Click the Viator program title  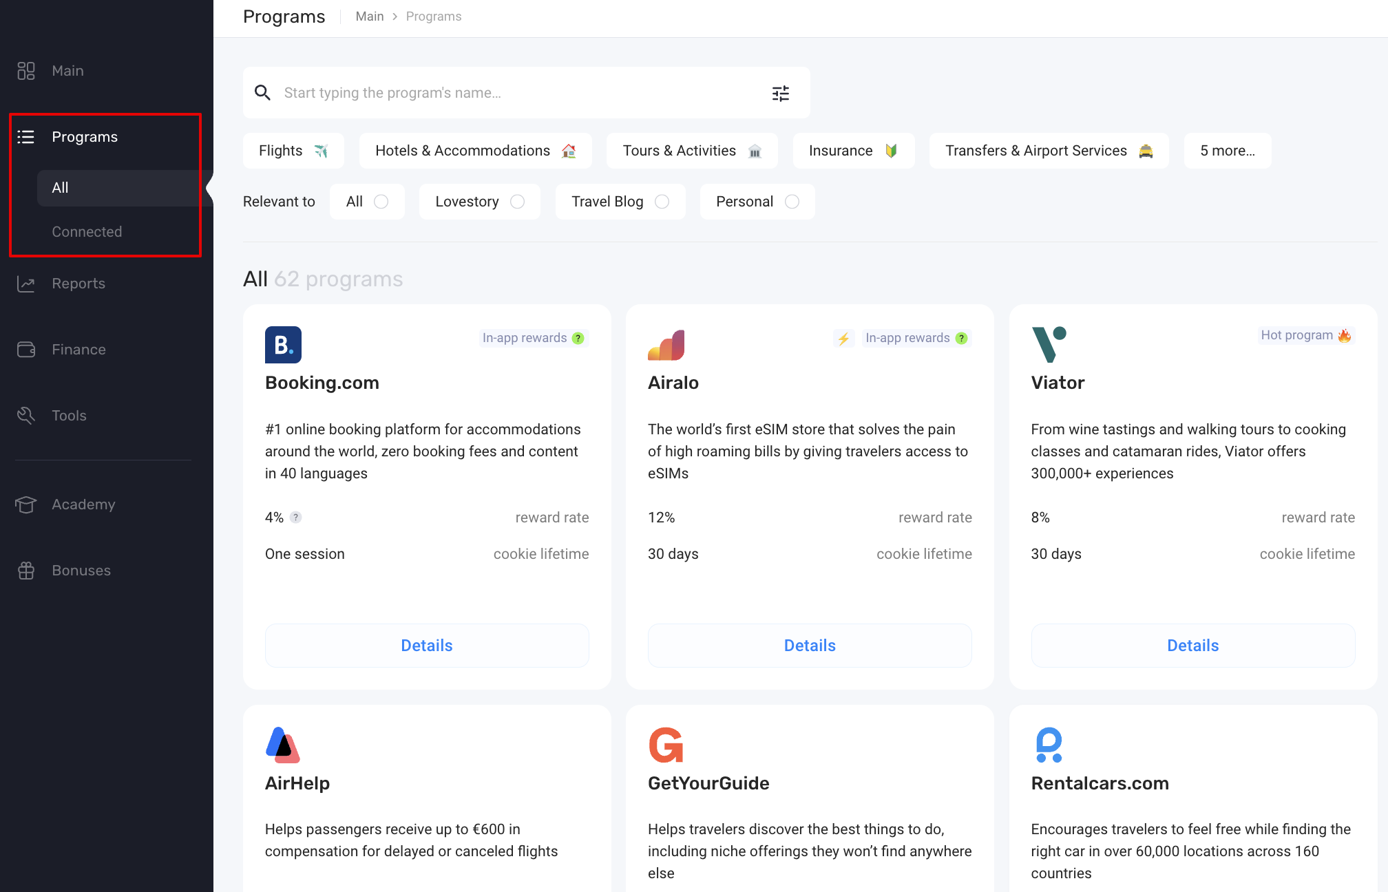[x=1058, y=383]
